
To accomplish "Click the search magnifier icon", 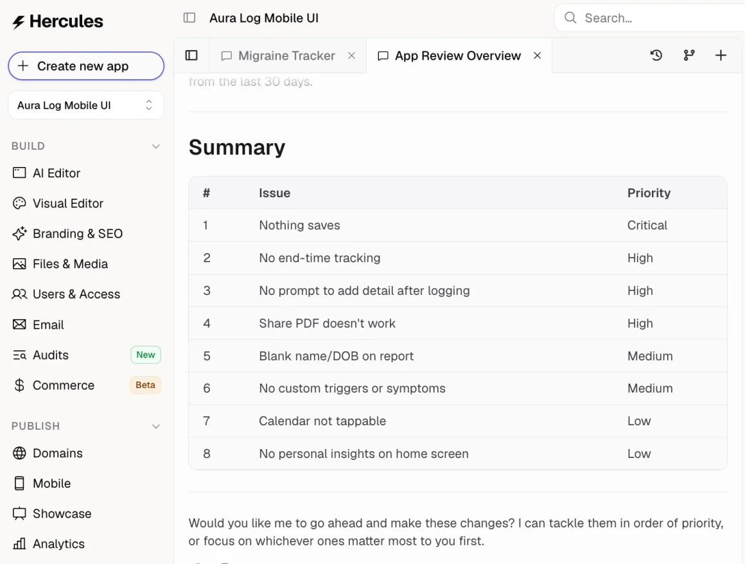I will 570,18.
